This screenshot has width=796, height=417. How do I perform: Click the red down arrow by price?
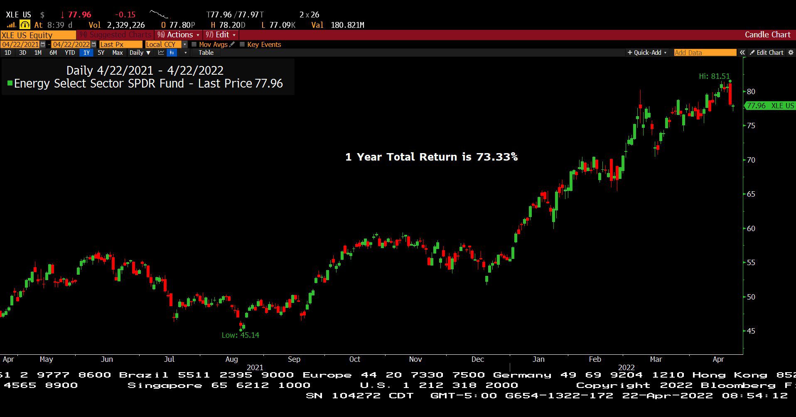point(62,15)
